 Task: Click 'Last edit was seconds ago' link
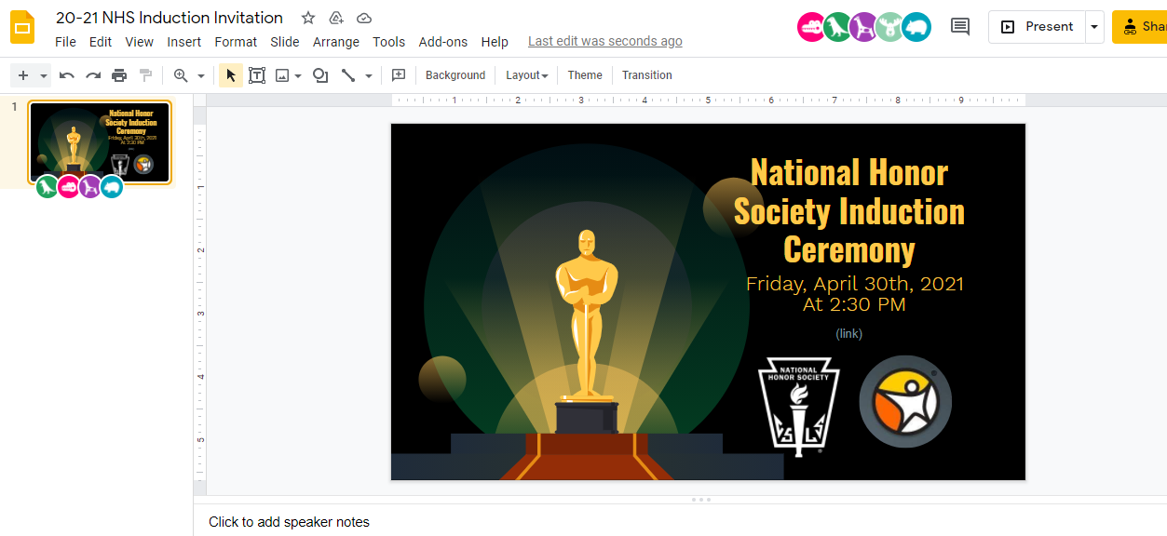tap(605, 42)
